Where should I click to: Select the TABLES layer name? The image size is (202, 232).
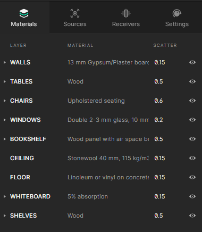tap(21, 81)
